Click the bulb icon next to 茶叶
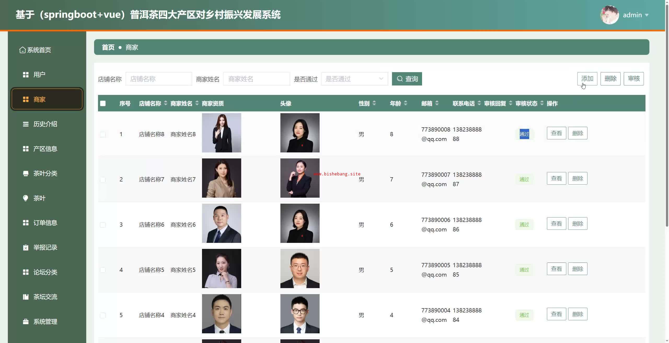 26,198
